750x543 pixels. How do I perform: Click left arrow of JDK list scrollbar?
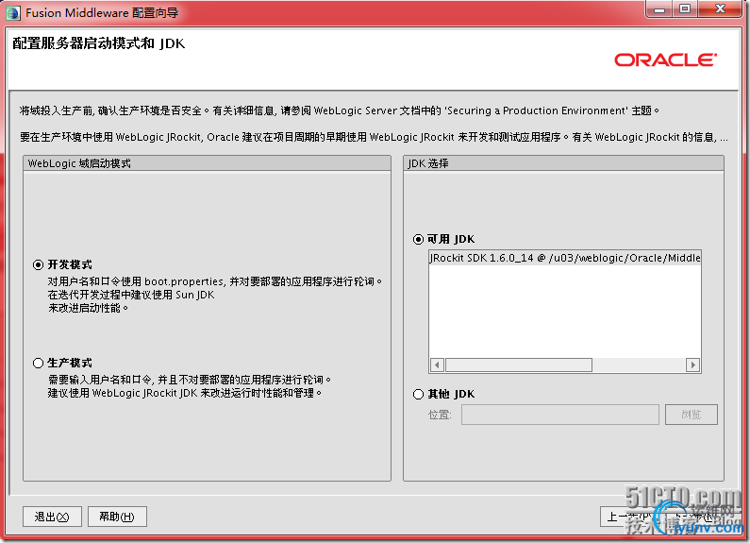(436, 365)
